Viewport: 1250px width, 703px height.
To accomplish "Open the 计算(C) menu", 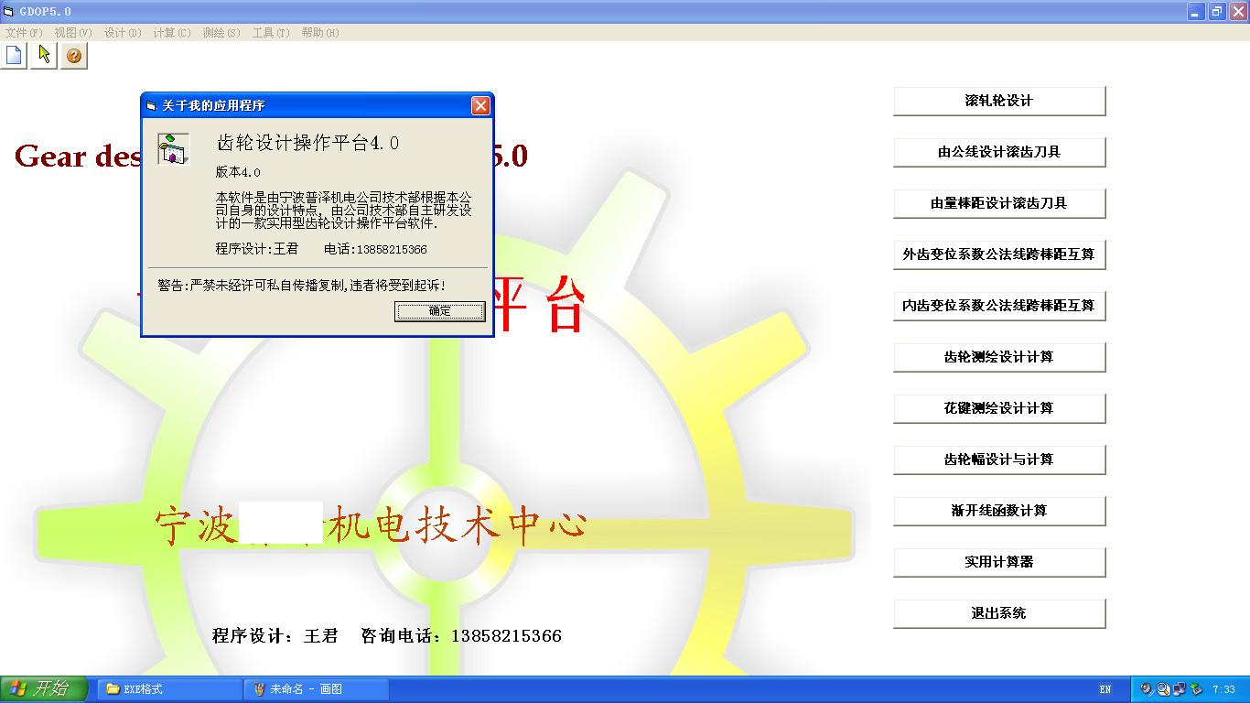I will click(172, 33).
